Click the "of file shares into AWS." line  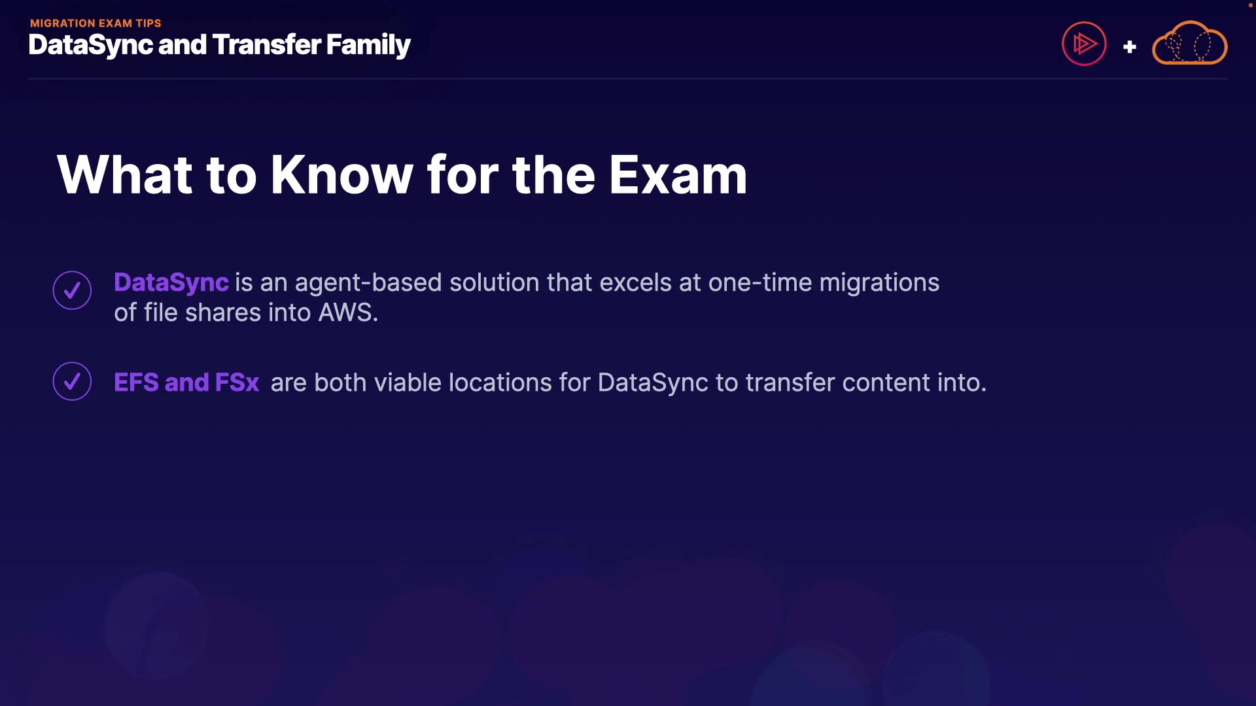point(246,312)
